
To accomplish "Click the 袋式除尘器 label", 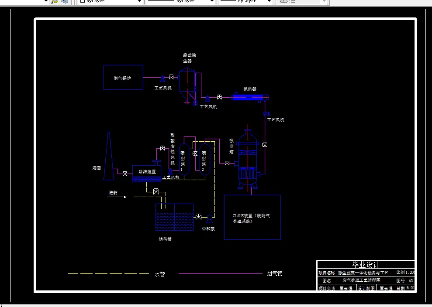I will pos(190,58).
